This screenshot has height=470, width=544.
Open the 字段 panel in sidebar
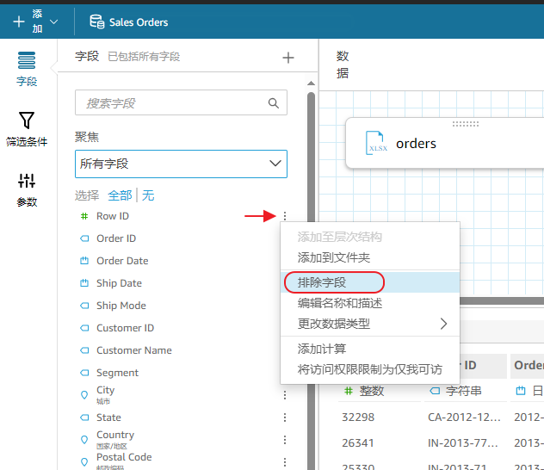pos(27,69)
